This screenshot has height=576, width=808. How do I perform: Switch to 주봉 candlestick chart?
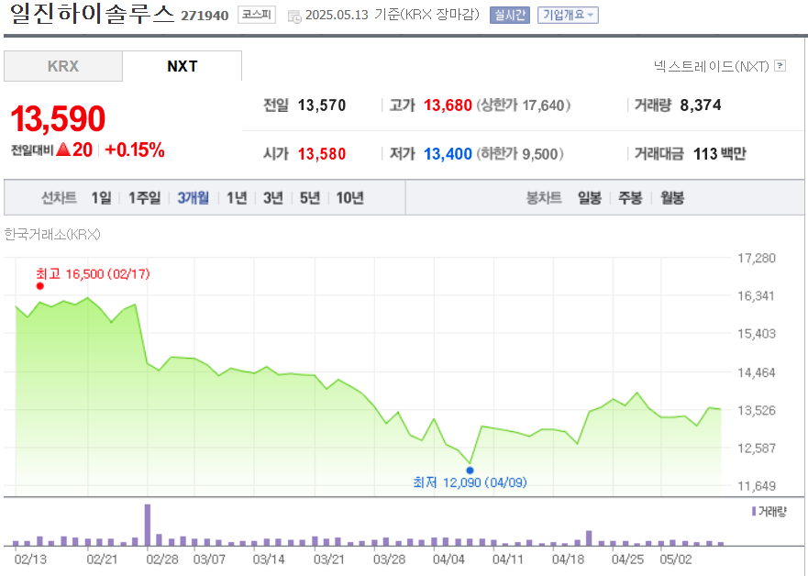(x=630, y=198)
